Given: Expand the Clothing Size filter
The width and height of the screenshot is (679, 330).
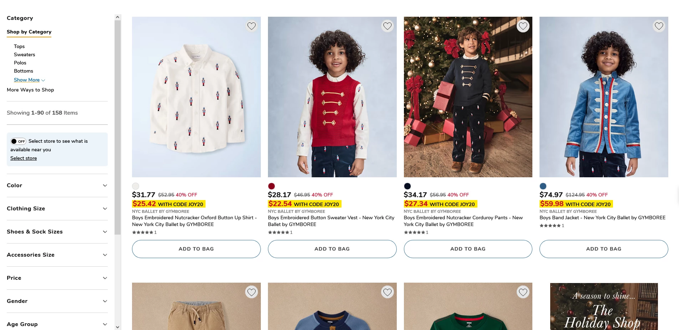Looking at the screenshot, I should coord(57,209).
